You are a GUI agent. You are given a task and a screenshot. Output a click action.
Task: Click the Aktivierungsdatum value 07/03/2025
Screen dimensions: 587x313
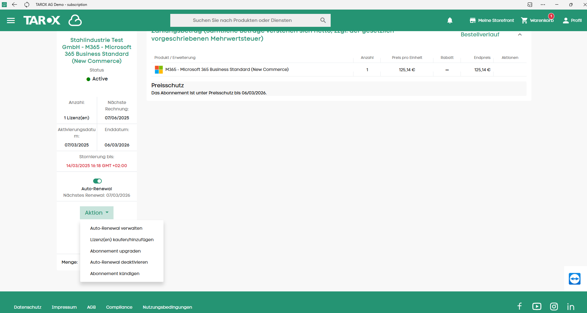76,145
